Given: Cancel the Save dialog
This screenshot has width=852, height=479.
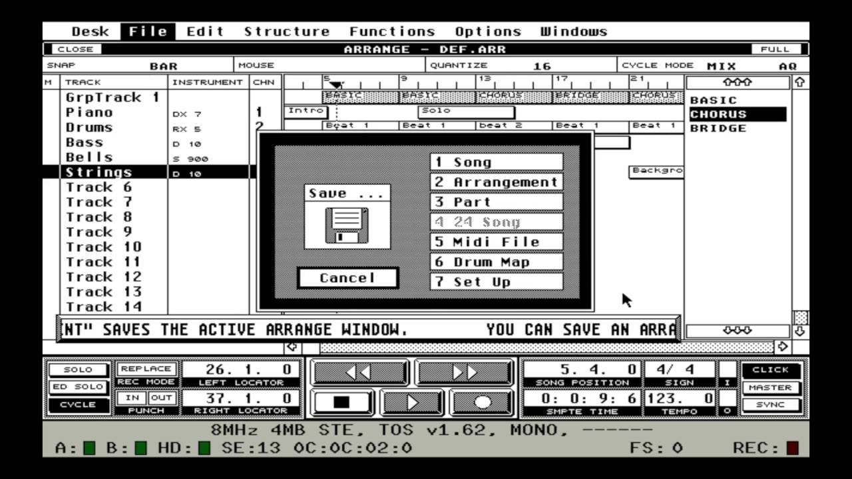Looking at the screenshot, I should (x=347, y=277).
